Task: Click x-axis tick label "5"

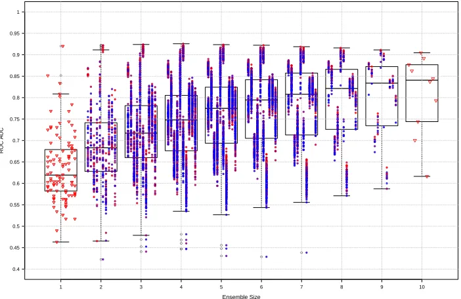Action: [221, 287]
